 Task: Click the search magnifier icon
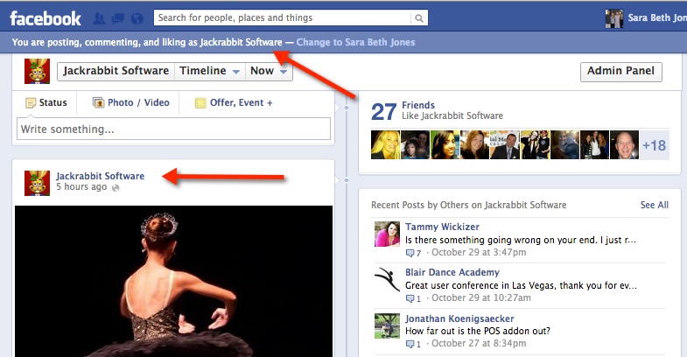coord(419,18)
